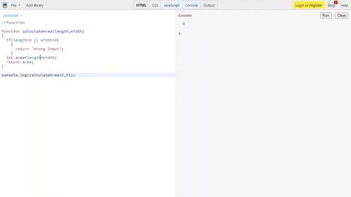Open the File dropdown menu
This screenshot has width=351, height=197.
tap(15, 5)
